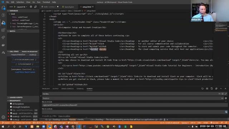The width and height of the screenshot is (229, 129).
Task: Click Load More Stack Frames link
Action: pyautogui.click(x=25, y=72)
